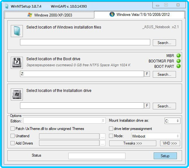Screen dimensions: 189x168
Task: Start installation with Setup button
Action: coord(165,156)
